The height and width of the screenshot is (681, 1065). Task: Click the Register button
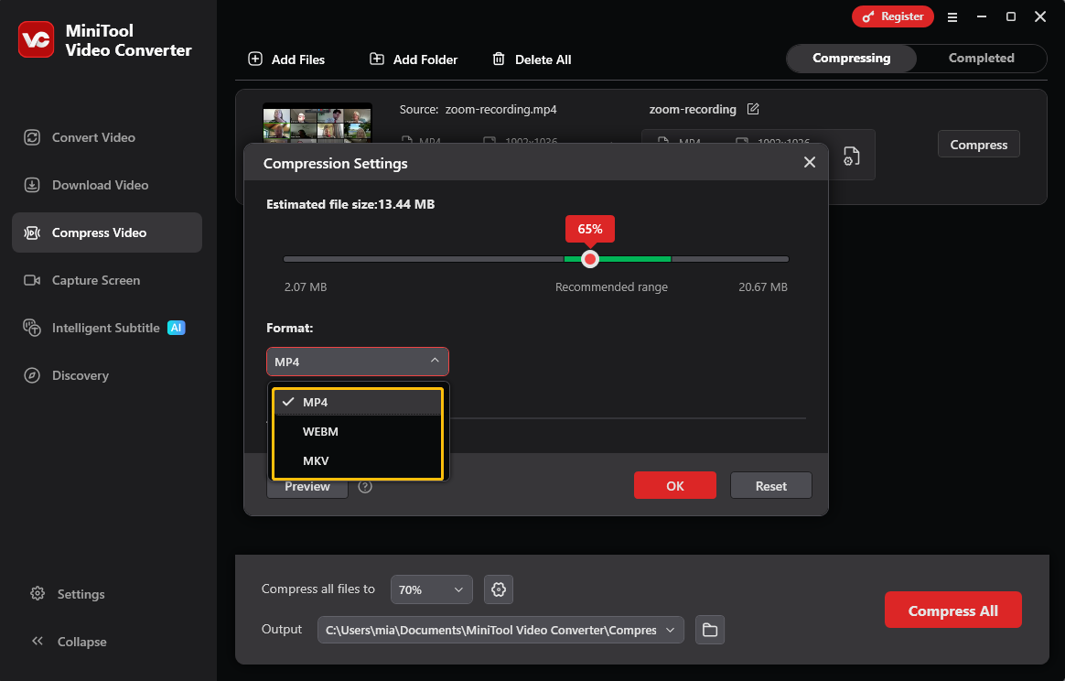(892, 16)
